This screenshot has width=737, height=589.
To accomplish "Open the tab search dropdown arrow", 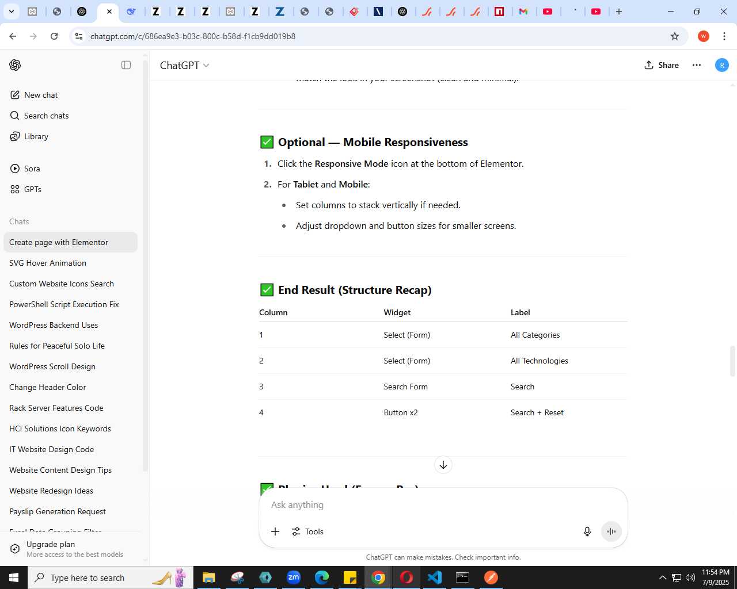I will [11, 12].
